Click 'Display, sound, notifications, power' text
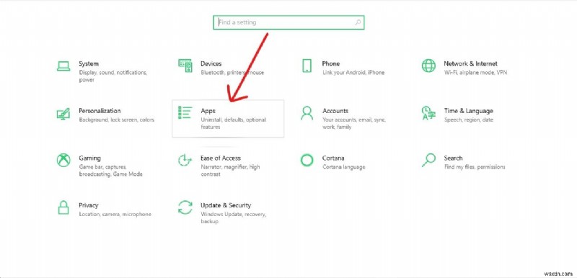 tap(113, 76)
